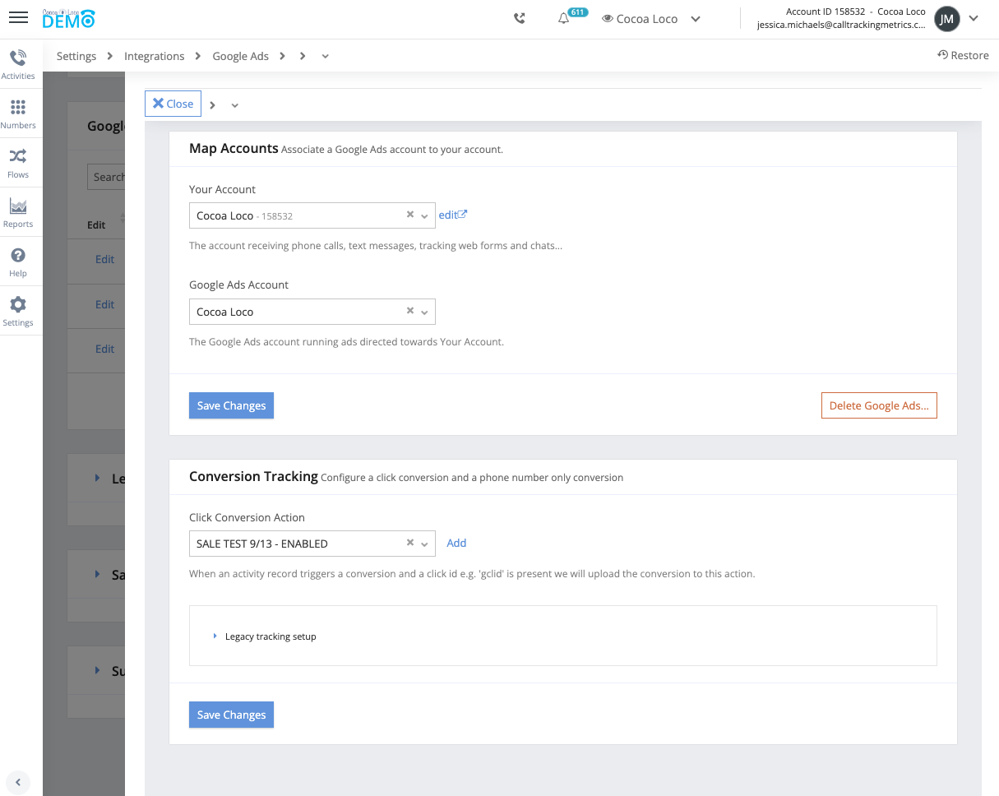Click the DEMO logo
This screenshot has height=796, width=999.
click(69, 18)
